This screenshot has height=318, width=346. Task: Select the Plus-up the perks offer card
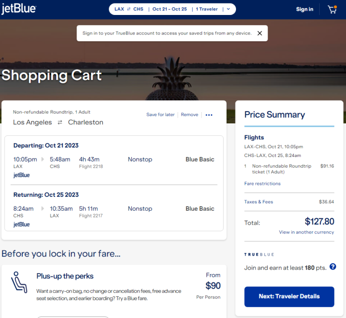(114, 291)
